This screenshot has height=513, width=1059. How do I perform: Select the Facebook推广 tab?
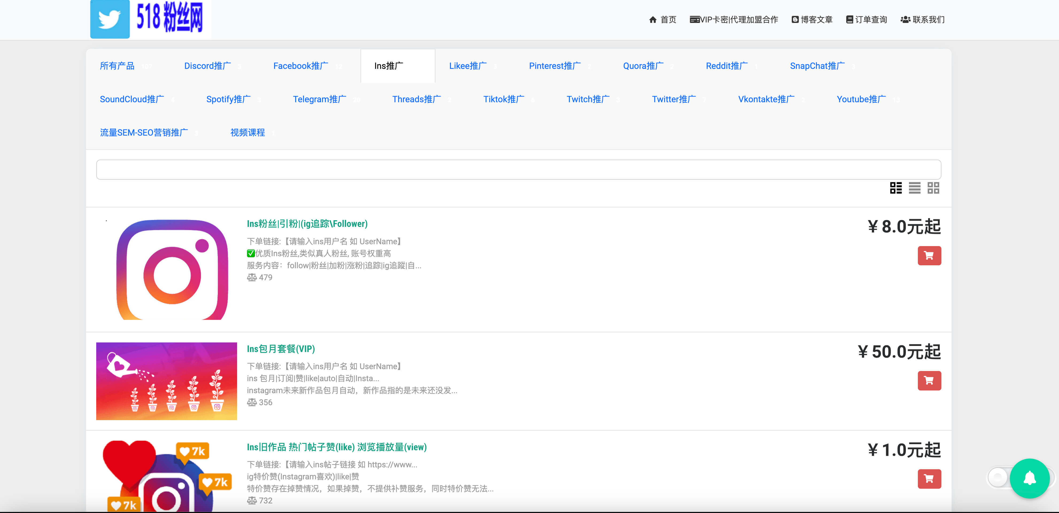tap(308, 66)
